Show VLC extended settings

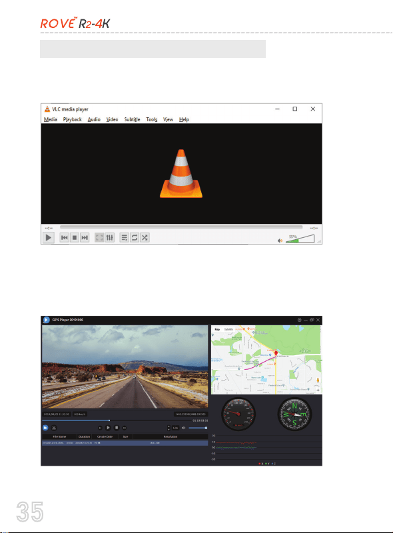click(x=109, y=238)
